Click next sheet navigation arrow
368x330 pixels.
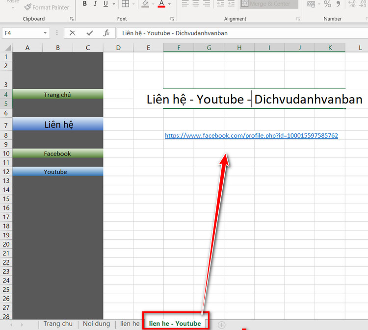(x=22, y=325)
